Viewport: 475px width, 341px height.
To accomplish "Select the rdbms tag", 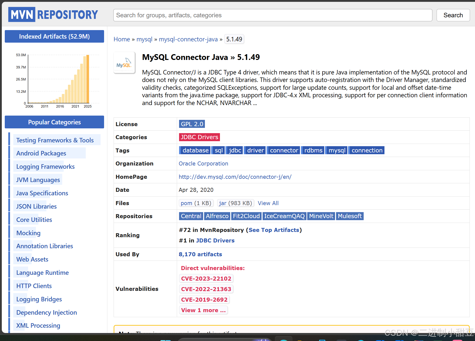I will pyautogui.click(x=313, y=150).
